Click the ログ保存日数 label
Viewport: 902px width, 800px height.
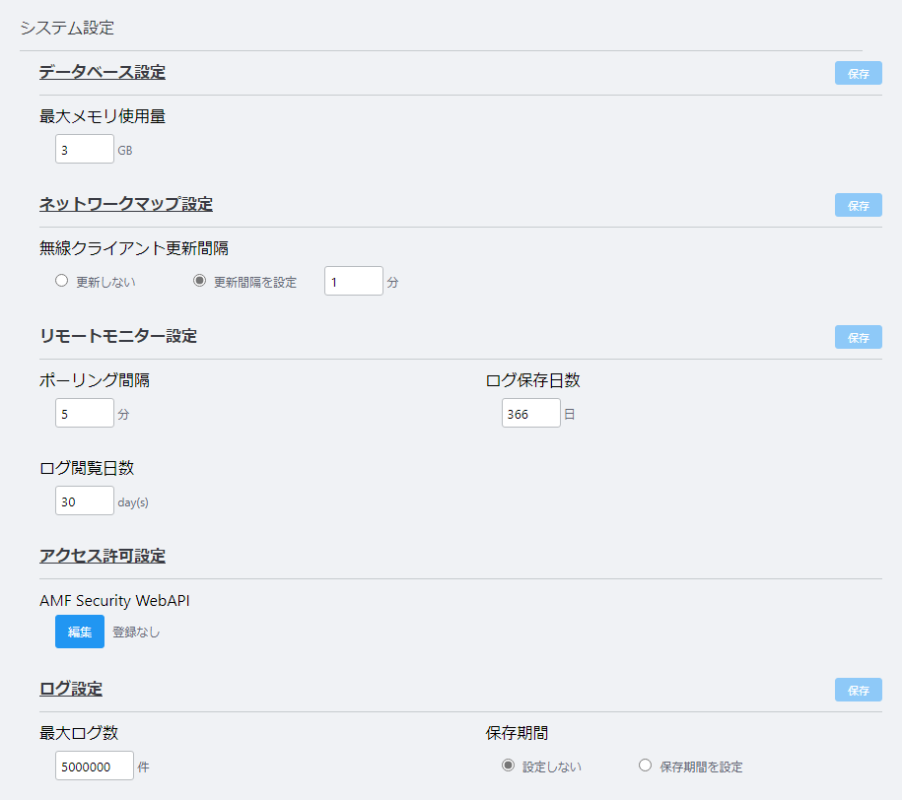click(532, 380)
